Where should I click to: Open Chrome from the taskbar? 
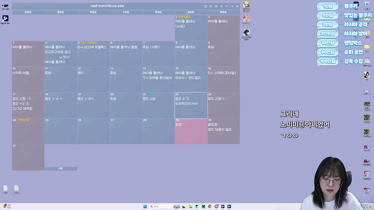tap(210, 206)
